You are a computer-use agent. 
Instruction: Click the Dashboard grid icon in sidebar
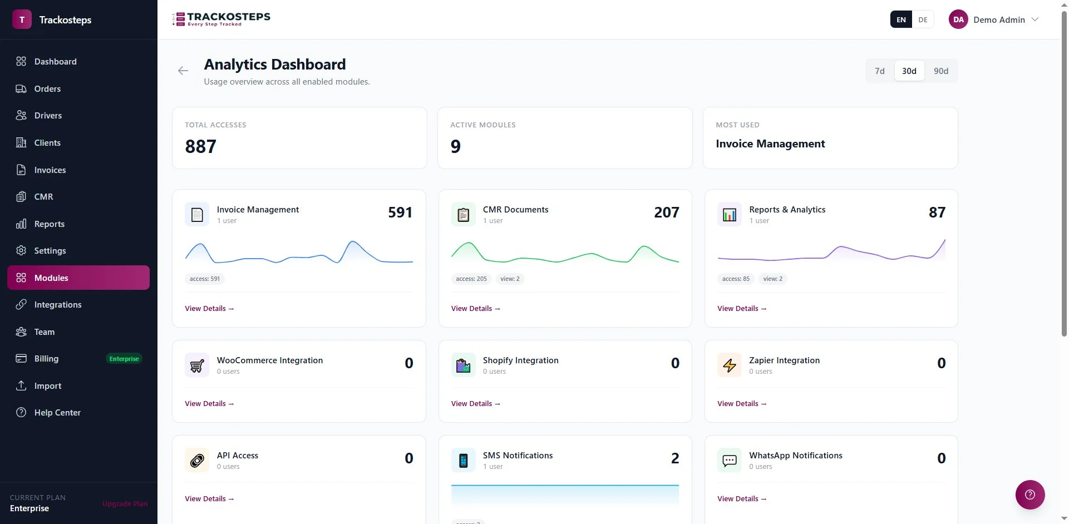21,61
